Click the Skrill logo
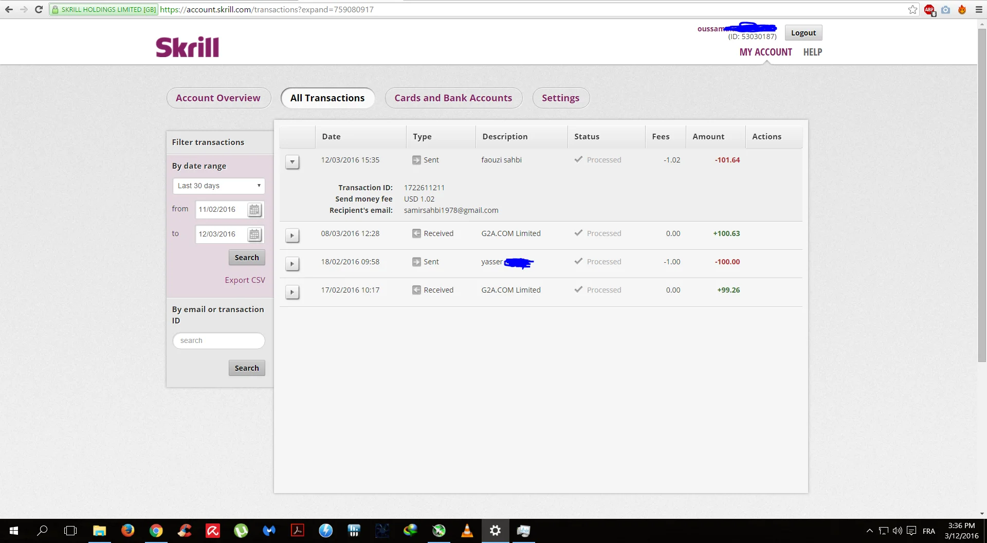The height and width of the screenshot is (543, 987). 188,47
